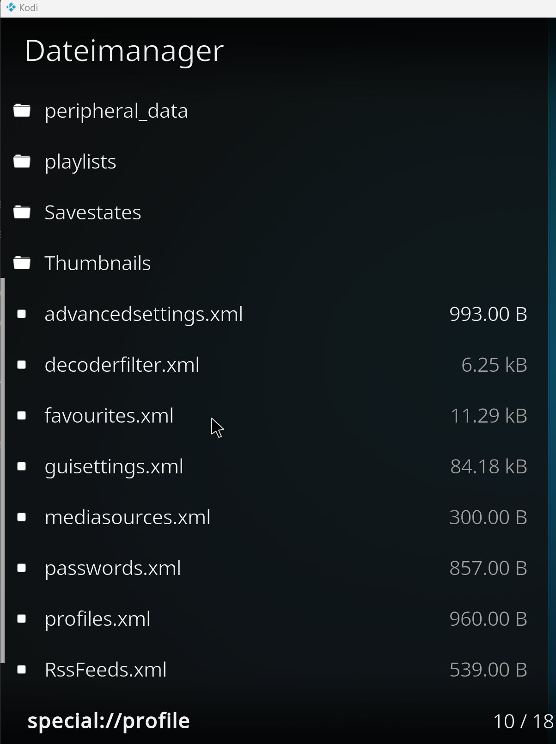Click the Kodi logo in title bar
The width and height of the screenshot is (556, 744).
point(11,8)
